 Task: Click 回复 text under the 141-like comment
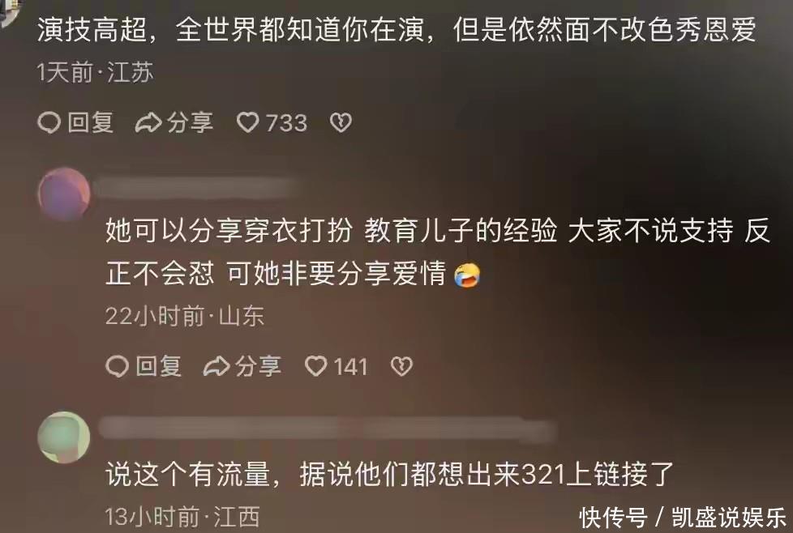pos(159,366)
